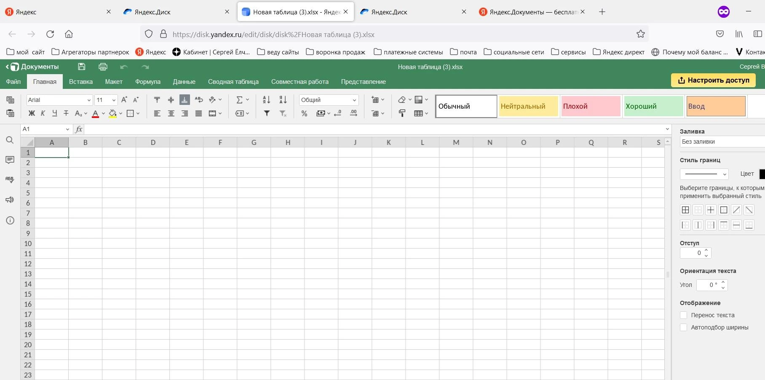This screenshot has height=380, width=765.
Task: Open the search panel in left sidebar
Action: point(10,140)
